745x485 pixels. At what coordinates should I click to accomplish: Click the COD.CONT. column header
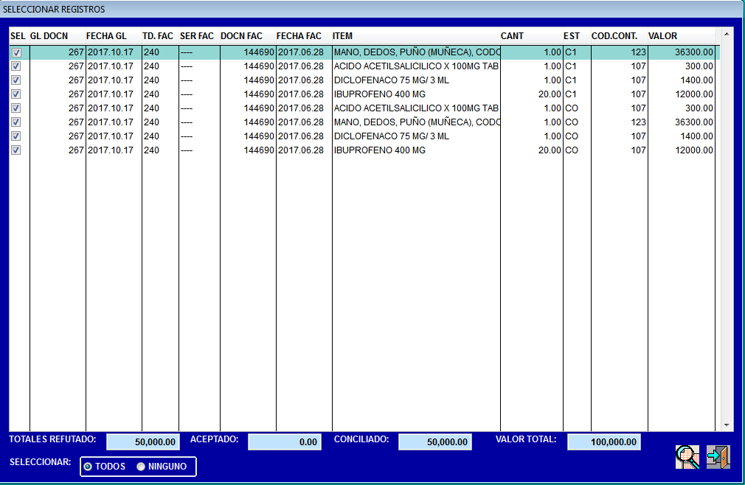pos(620,36)
